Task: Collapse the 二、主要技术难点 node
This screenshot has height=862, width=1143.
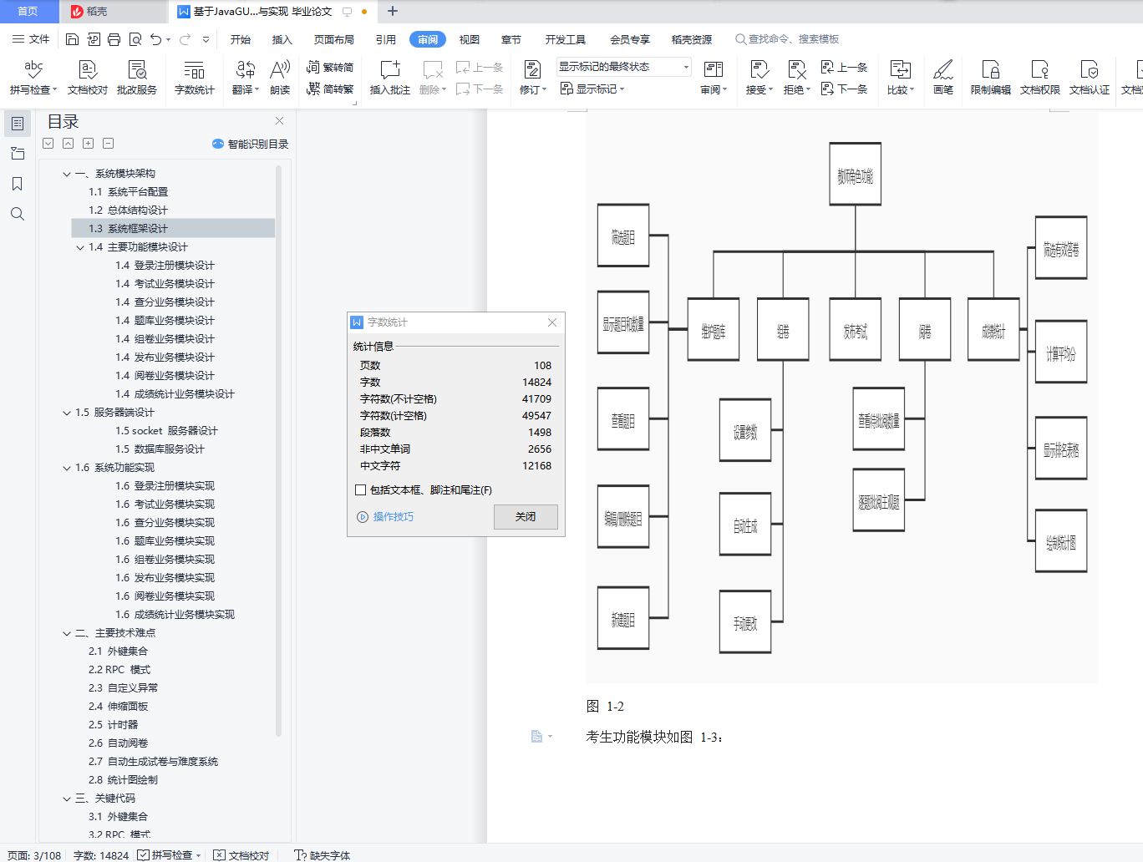Action: pyautogui.click(x=67, y=633)
